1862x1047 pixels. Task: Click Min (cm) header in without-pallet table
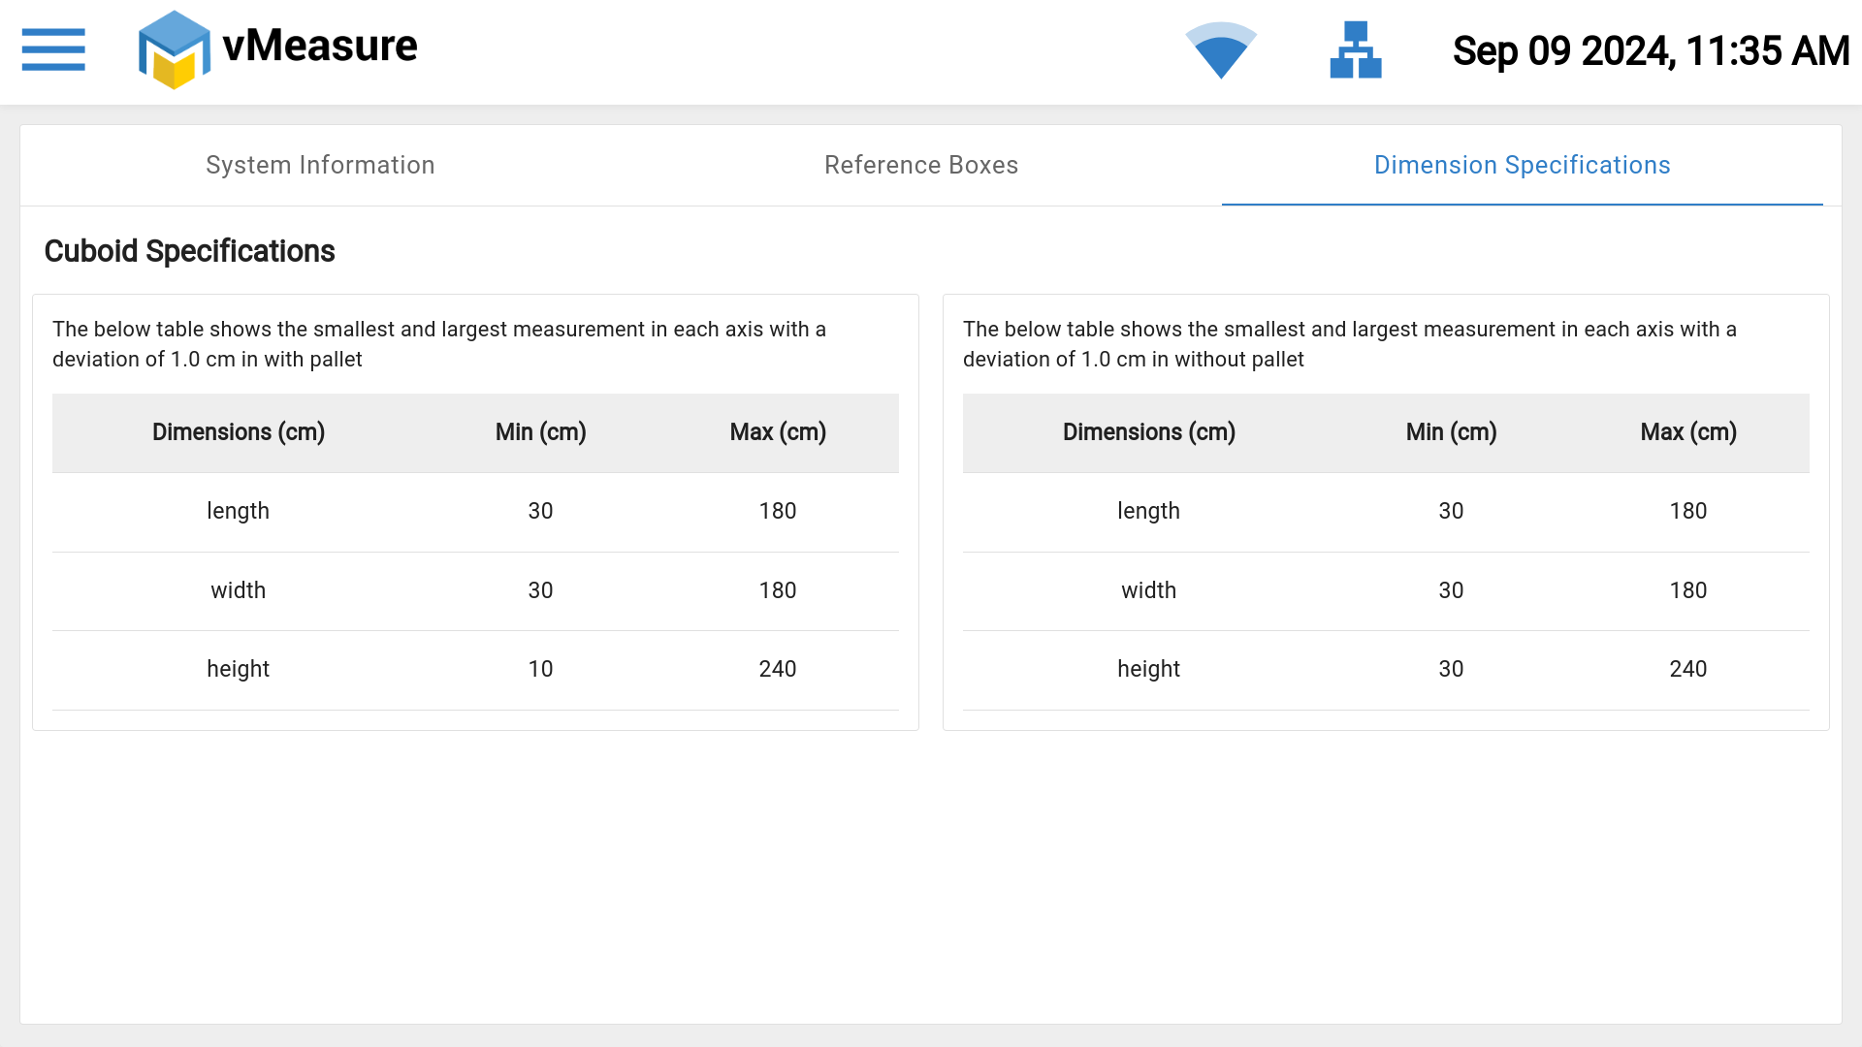click(1451, 432)
